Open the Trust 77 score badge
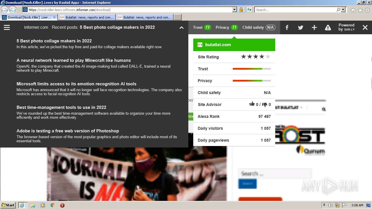Image resolution: width=372 pixels, height=209 pixels. tap(202, 27)
